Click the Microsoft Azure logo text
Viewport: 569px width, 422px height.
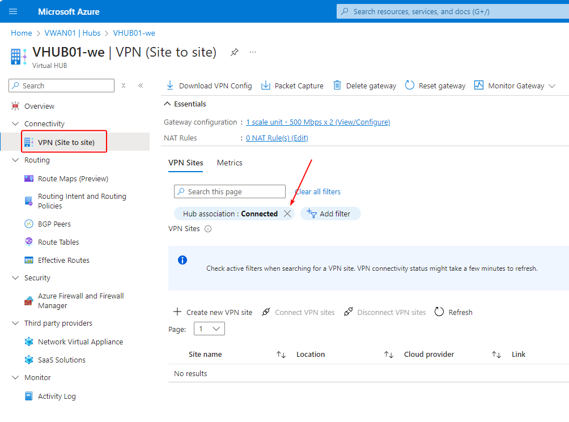point(69,11)
